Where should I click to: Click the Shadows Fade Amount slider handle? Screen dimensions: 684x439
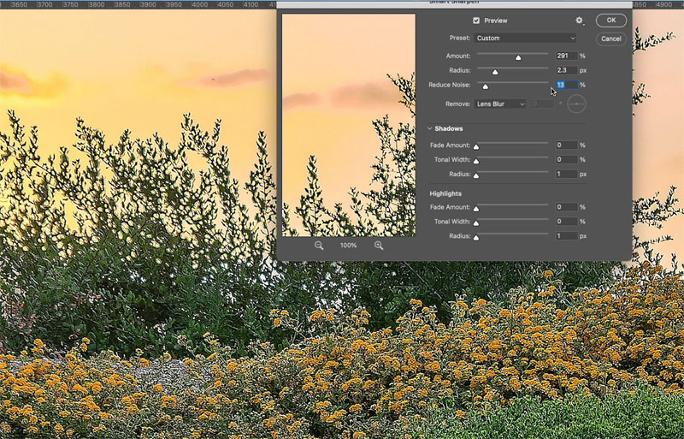coord(476,147)
